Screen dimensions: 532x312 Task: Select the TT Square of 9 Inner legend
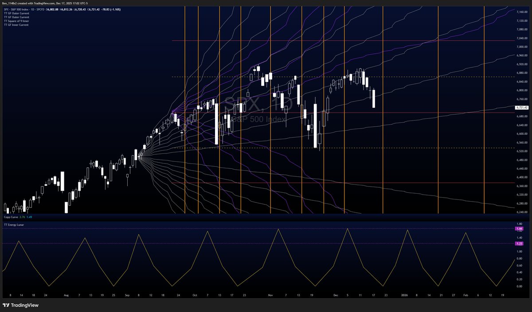pyautogui.click(x=16, y=21)
